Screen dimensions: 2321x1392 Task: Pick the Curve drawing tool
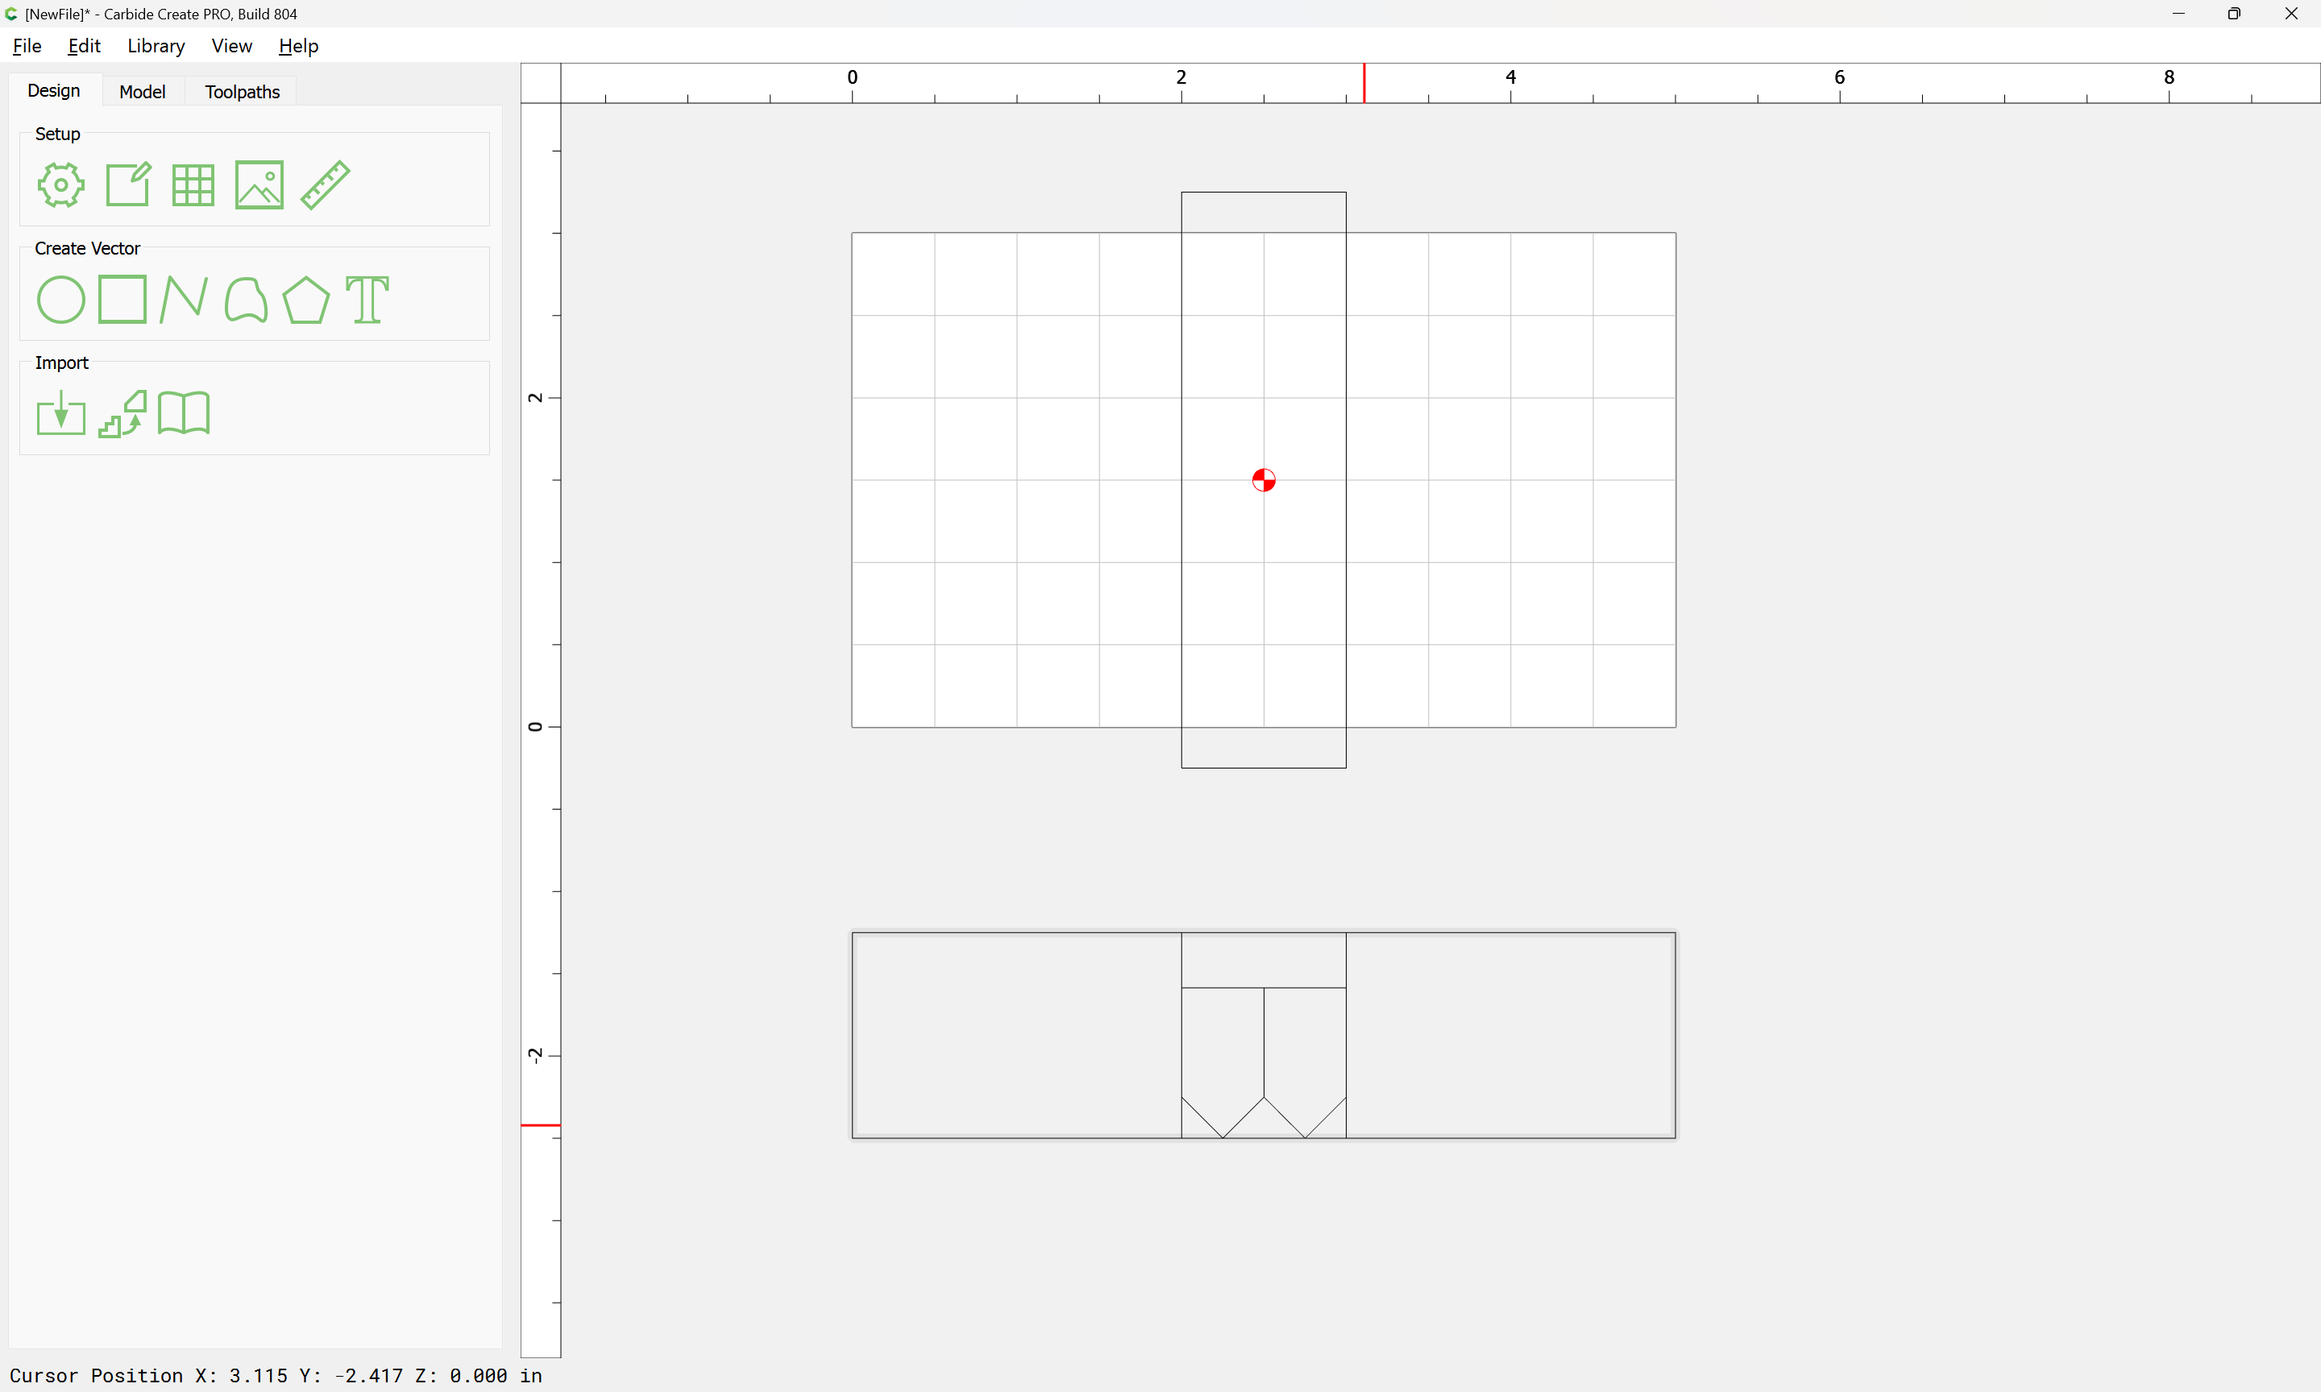[x=246, y=300]
